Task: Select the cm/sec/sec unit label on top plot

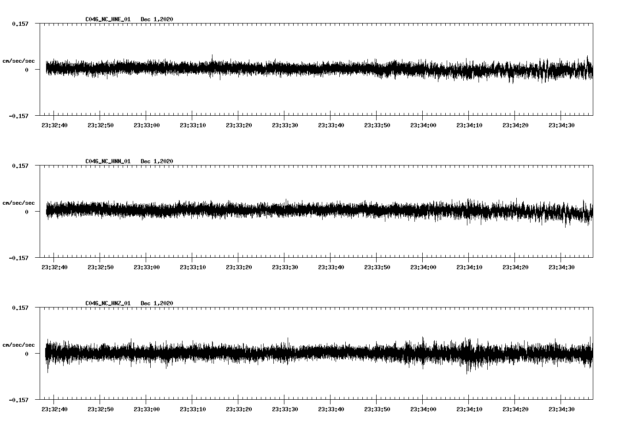Action: point(19,60)
